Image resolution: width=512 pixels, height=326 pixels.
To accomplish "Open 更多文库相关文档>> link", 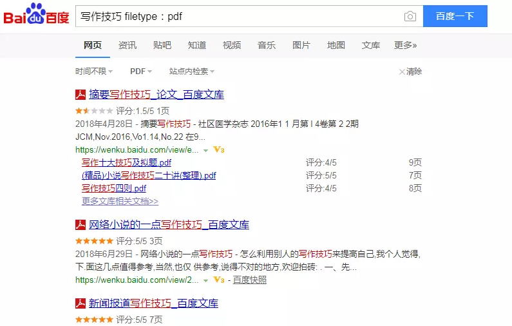I will point(120,201).
